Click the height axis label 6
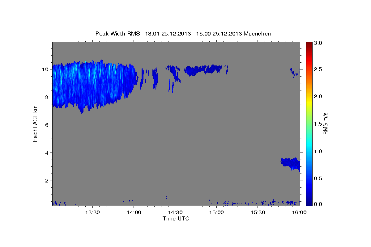This screenshot has width=371, height=247. (47, 125)
